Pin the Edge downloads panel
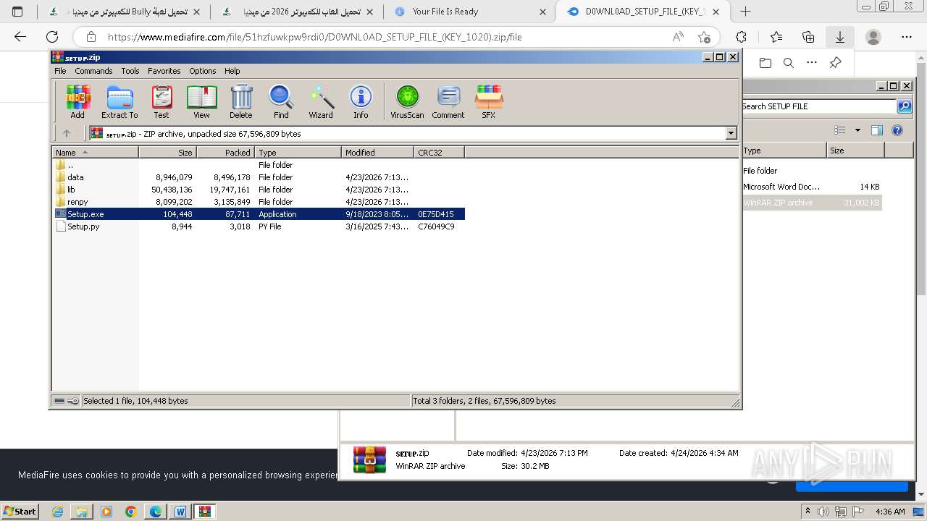 point(835,63)
